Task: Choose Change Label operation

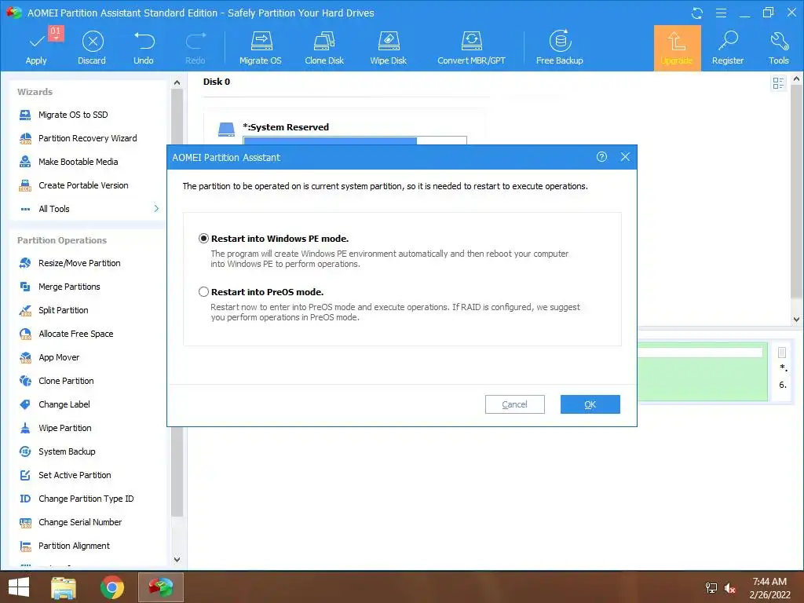Action: 64,404
